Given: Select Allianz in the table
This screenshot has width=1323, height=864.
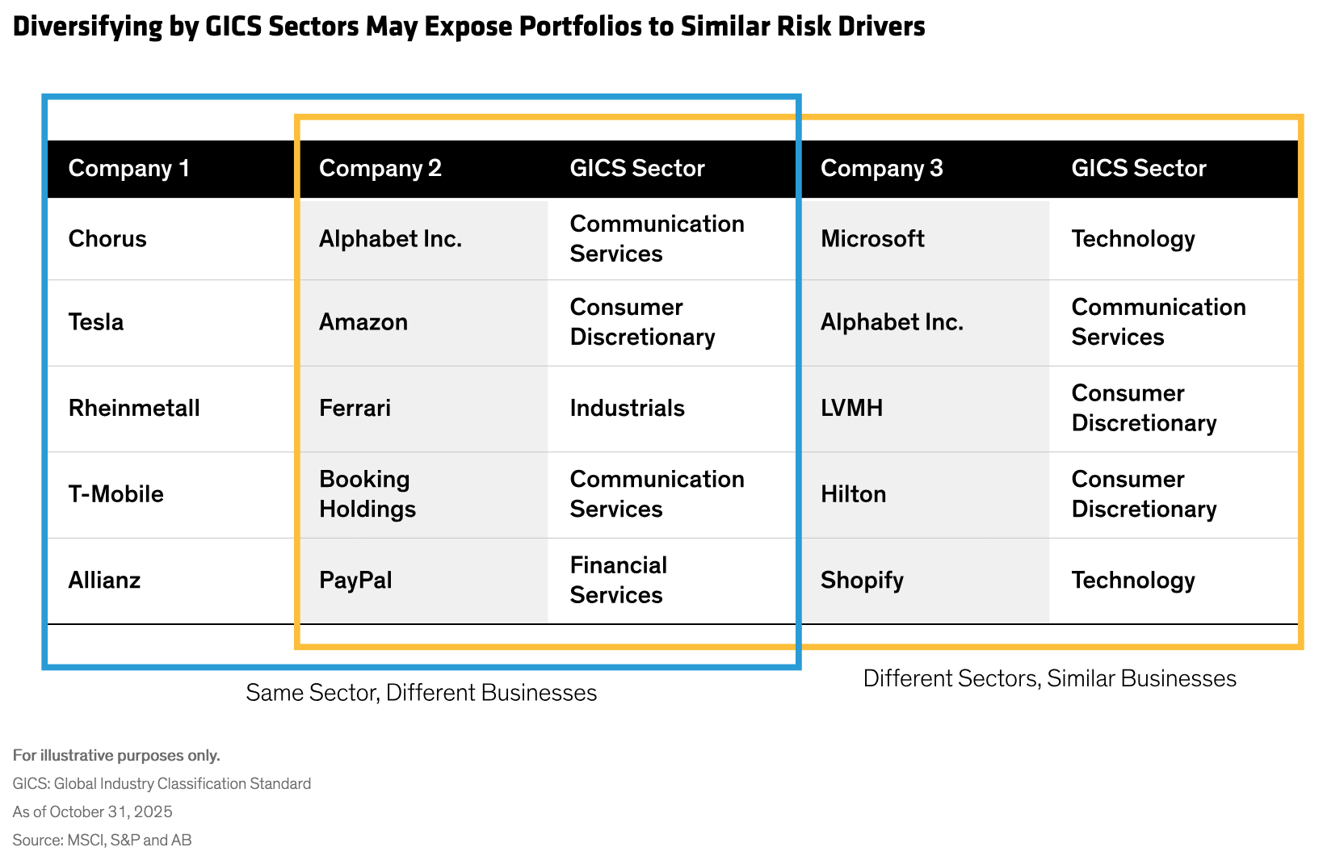Looking at the screenshot, I should [x=105, y=581].
